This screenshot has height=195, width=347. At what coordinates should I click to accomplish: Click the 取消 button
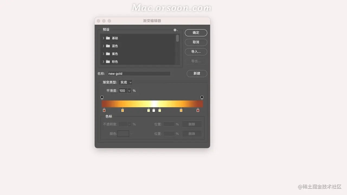(196, 42)
